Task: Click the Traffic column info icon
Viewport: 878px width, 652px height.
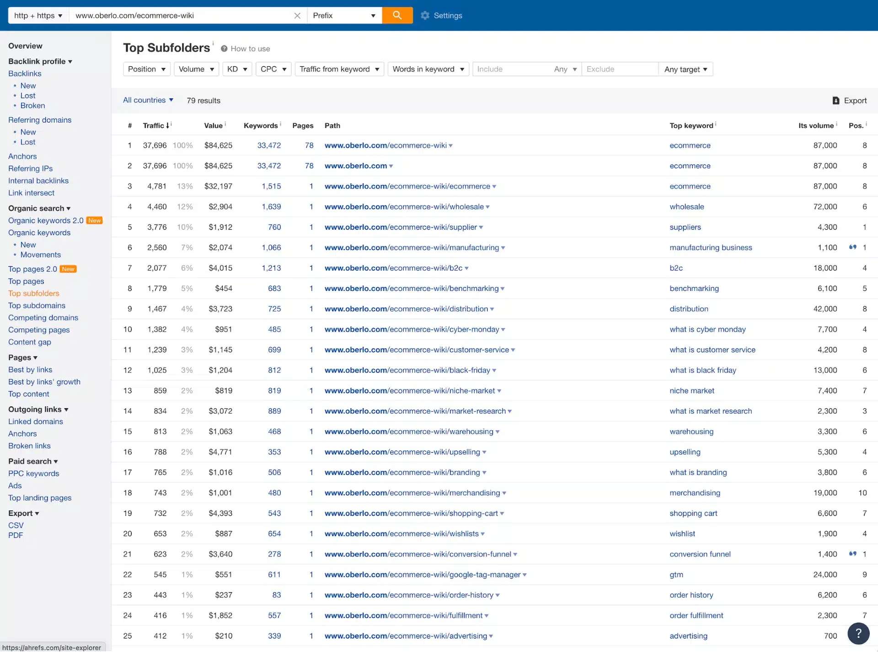Action: pyautogui.click(x=171, y=124)
